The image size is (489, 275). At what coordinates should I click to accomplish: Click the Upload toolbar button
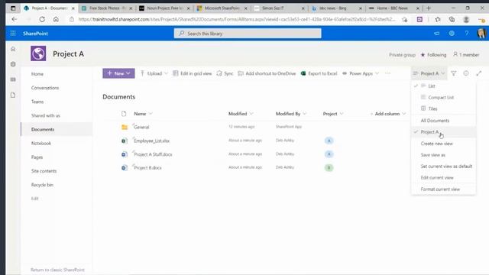click(x=154, y=73)
